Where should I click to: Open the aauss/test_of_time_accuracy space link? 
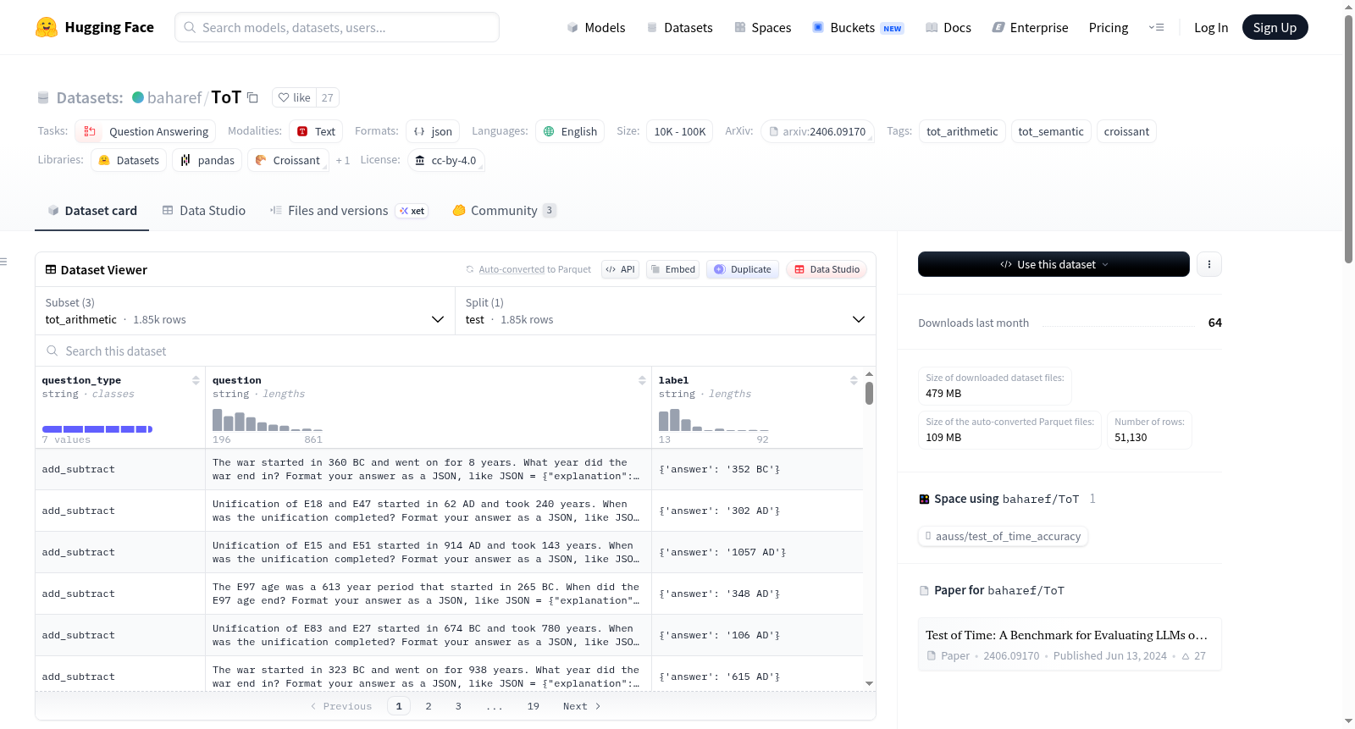pyautogui.click(x=1004, y=536)
